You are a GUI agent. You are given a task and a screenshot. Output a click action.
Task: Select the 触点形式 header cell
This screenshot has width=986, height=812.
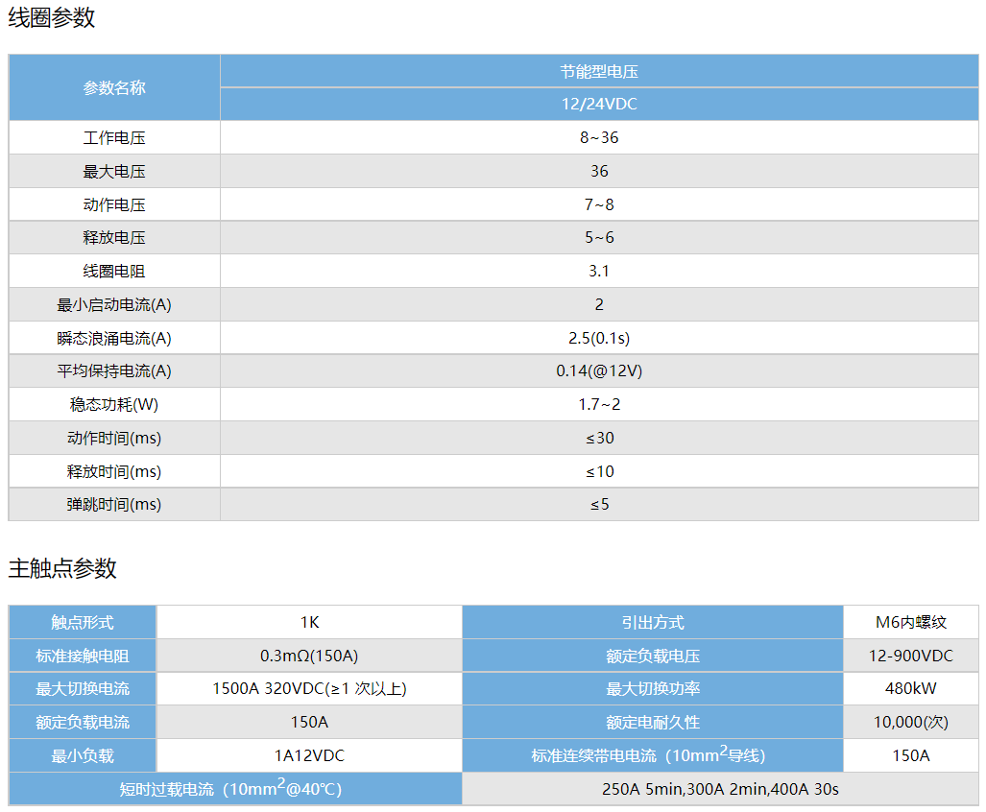83,622
